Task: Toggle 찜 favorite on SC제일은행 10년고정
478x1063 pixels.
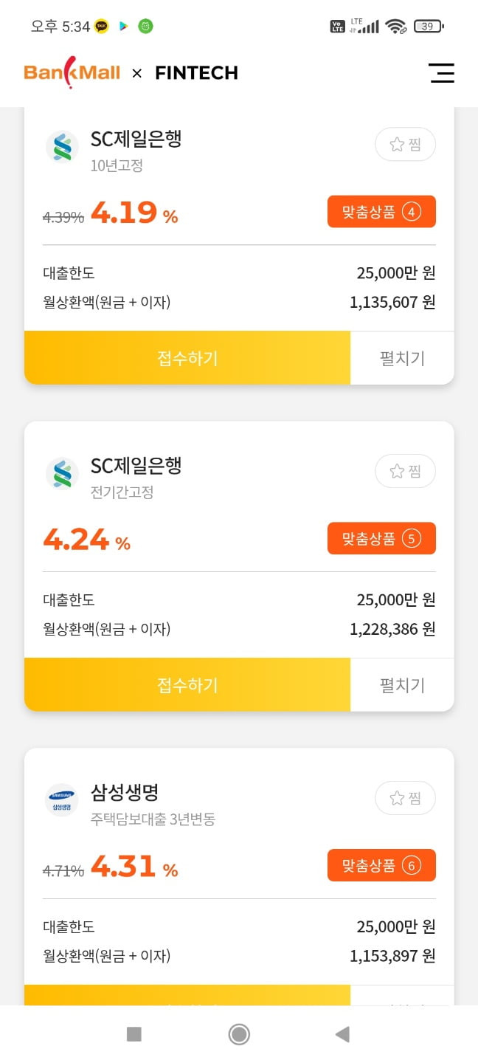Action: (x=405, y=145)
